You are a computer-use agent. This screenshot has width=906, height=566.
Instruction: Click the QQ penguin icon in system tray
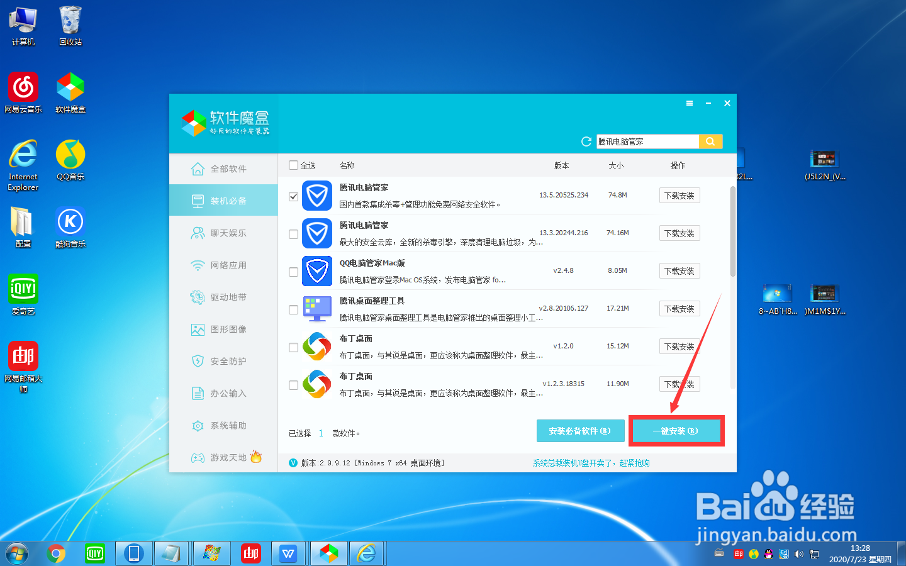769,554
